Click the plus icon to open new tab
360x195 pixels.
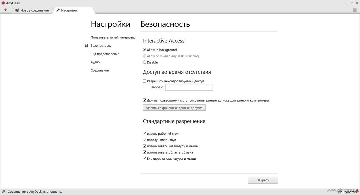[5, 10]
